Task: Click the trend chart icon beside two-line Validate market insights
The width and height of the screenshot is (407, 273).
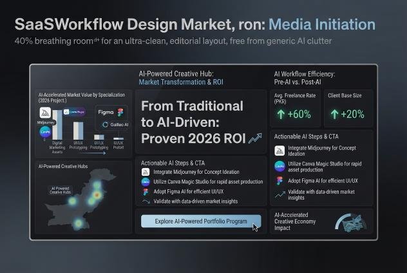Action: (279, 194)
